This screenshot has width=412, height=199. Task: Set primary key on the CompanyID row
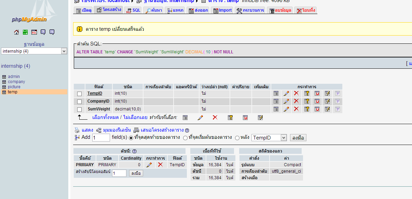coord(307,101)
